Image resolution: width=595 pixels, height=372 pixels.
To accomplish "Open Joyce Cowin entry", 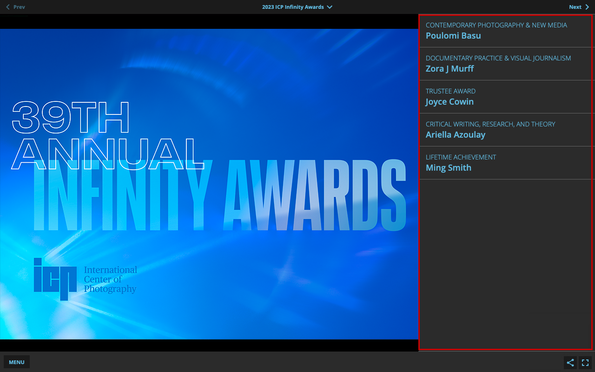I will click(450, 102).
